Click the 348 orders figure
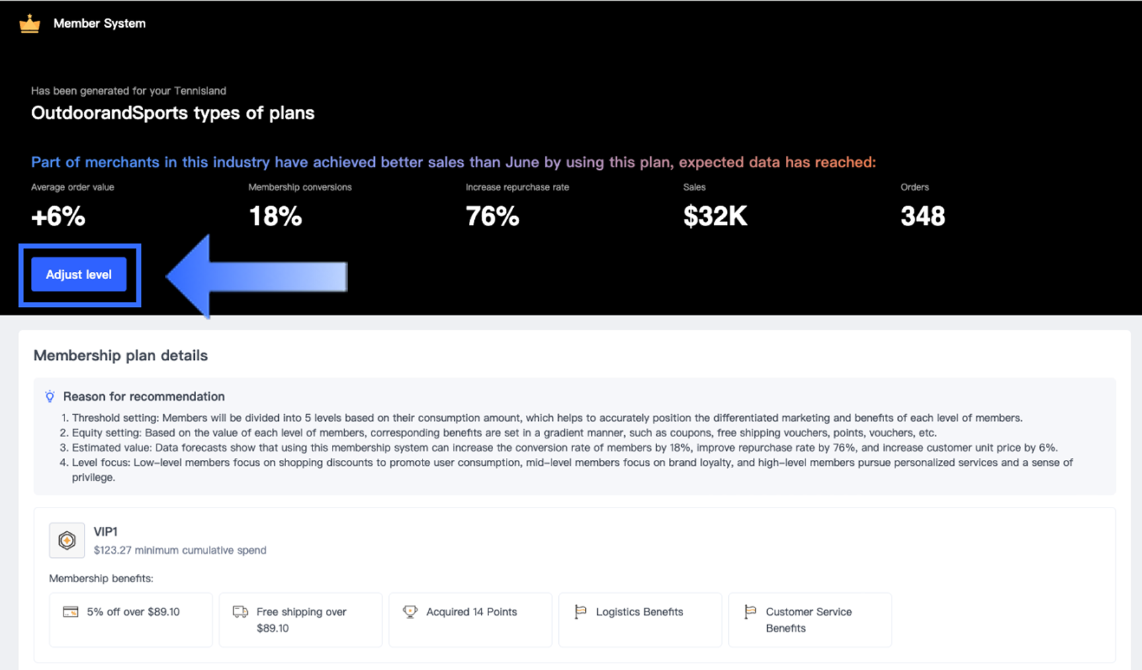Image resolution: width=1142 pixels, height=670 pixels. [922, 216]
